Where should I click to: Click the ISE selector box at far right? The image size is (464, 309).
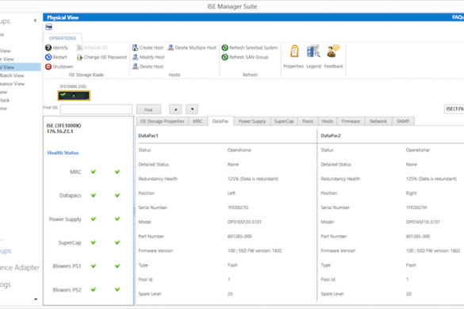point(454,109)
